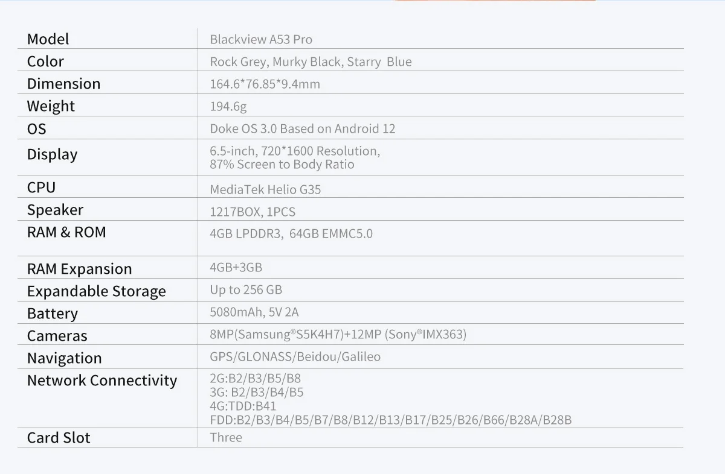The height and width of the screenshot is (474, 725).
Task: Click the 4GB LPDDR3, 64GB EMMC5.0 text
Action: click(x=291, y=234)
